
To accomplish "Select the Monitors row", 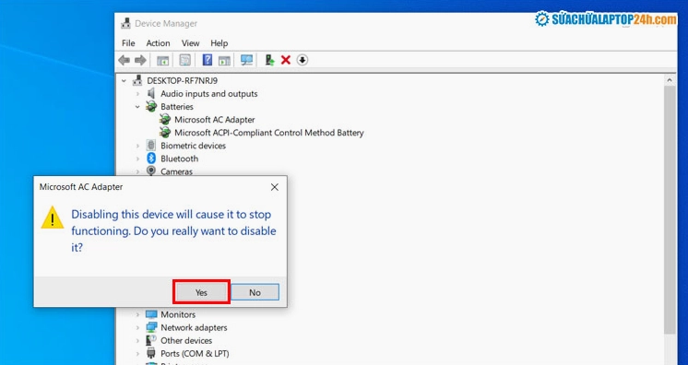I will (x=178, y=314).
